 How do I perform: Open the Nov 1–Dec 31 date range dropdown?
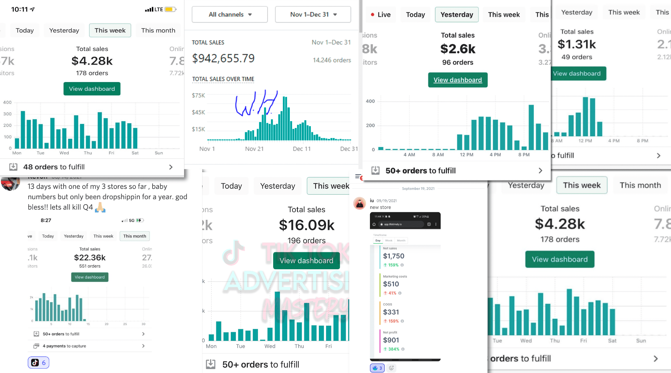313,14
